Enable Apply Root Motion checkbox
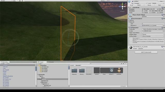Image resolution: width=165 pixels, height=92 pixels. 143,33
